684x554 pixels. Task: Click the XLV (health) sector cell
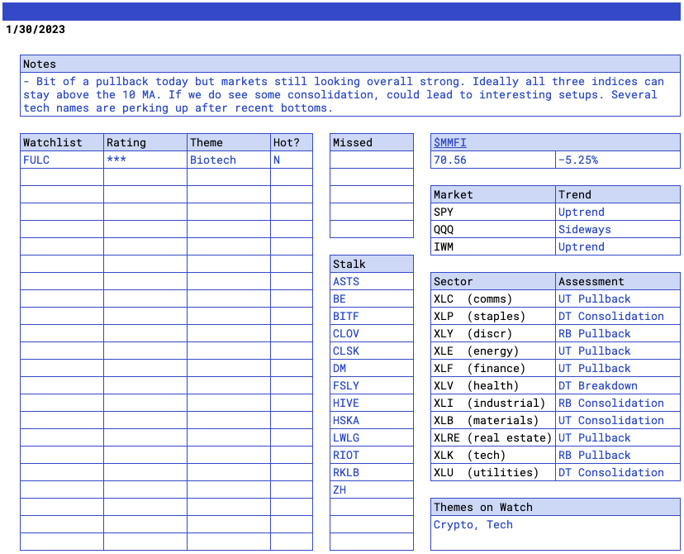coord(493,385)
